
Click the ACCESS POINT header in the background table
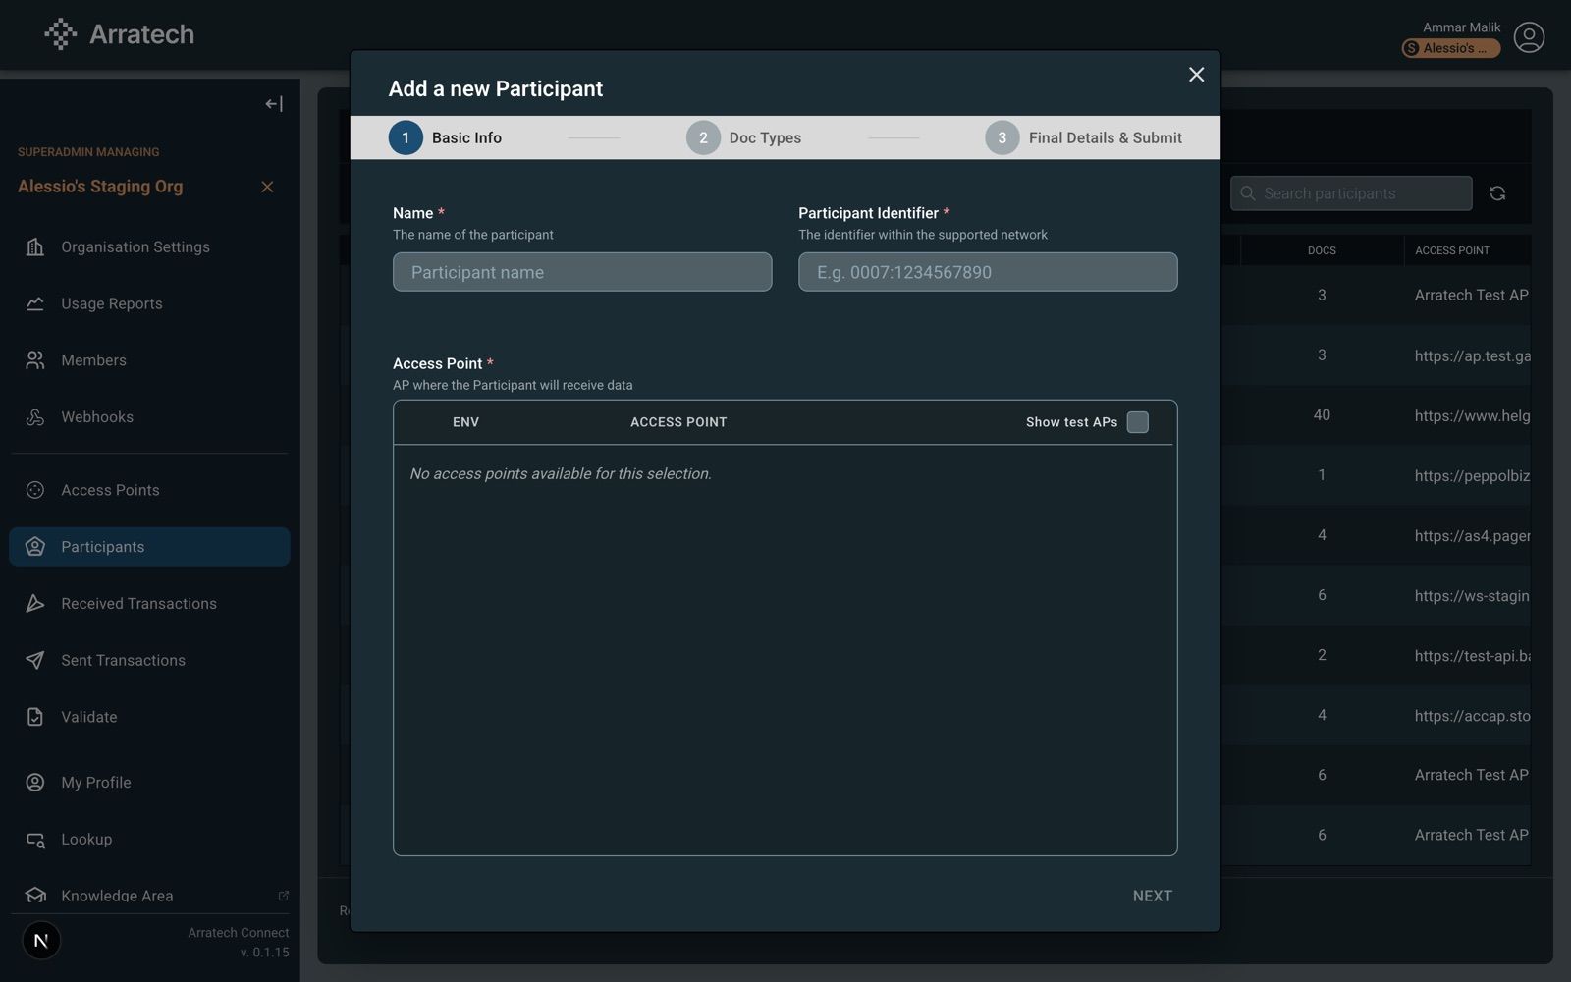point(1452,250)
